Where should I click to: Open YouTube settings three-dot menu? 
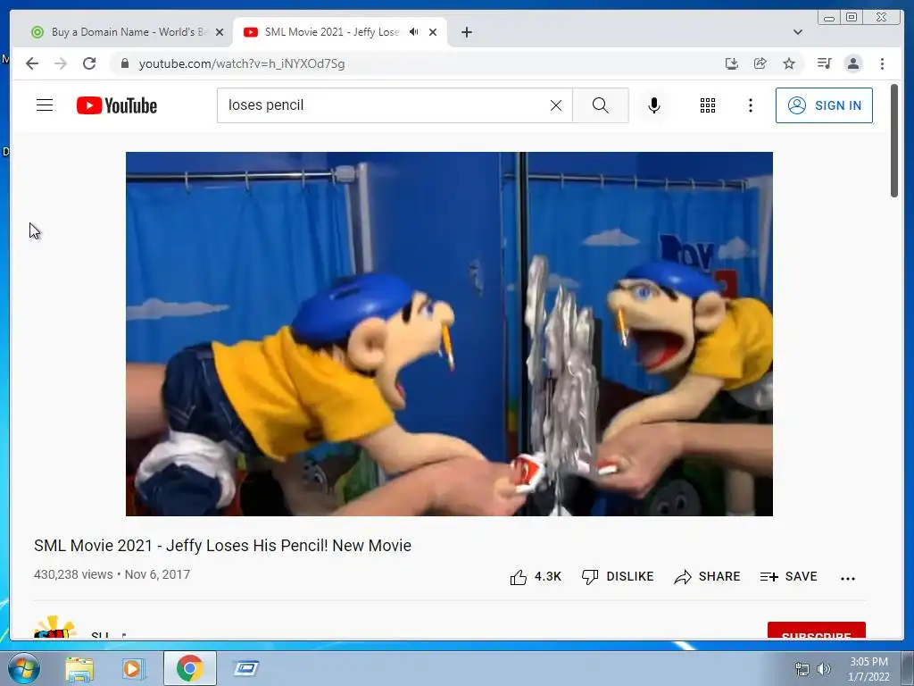coord(750,105)
